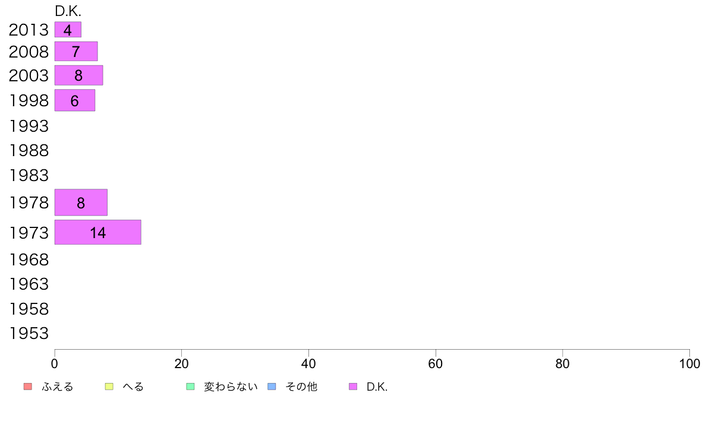Click the 1968 year label
Viewport: 706px width, 437px height.
(29, 259)
